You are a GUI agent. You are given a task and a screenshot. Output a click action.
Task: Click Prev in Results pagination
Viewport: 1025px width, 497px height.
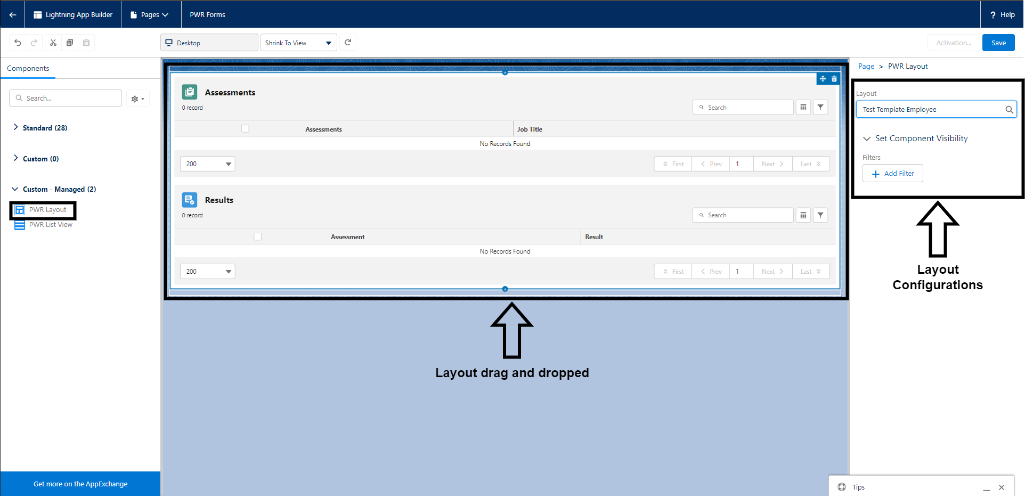[x=711, y=272]
